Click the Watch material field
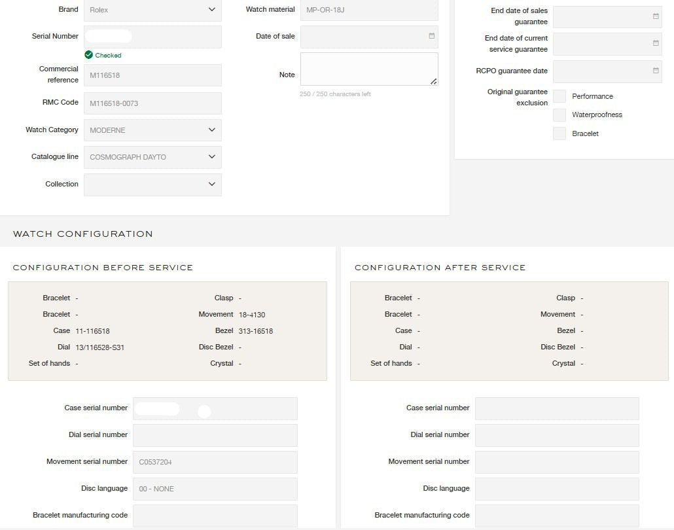The image size is (674, 530). pos(369,10)
